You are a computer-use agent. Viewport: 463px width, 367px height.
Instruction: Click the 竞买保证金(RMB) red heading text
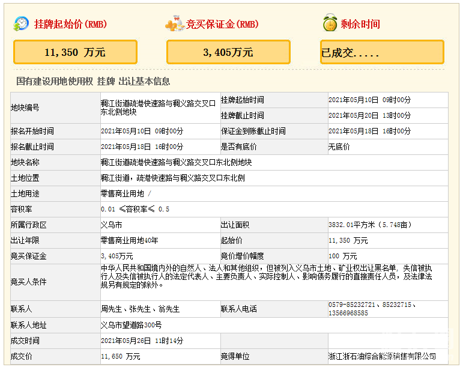(222, 25)
